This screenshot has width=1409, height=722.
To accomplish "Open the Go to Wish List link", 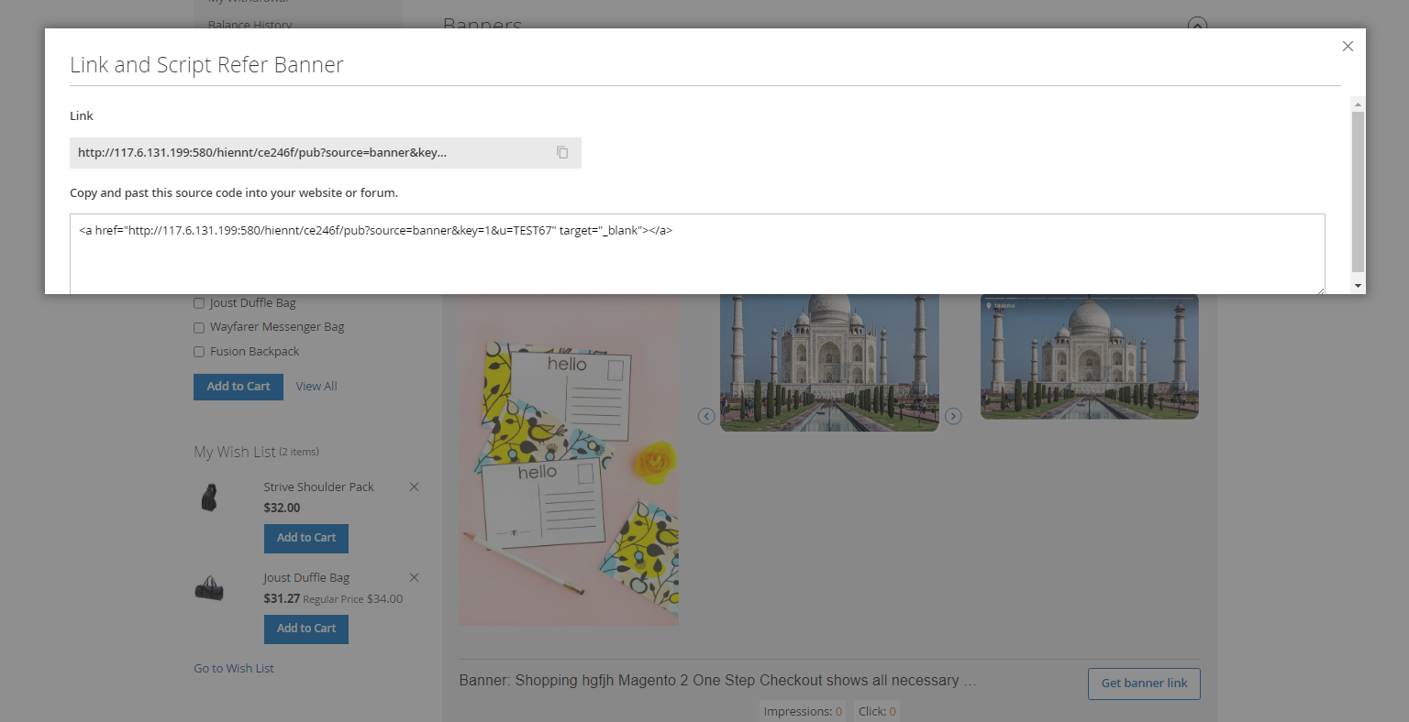I will (234, 669).
